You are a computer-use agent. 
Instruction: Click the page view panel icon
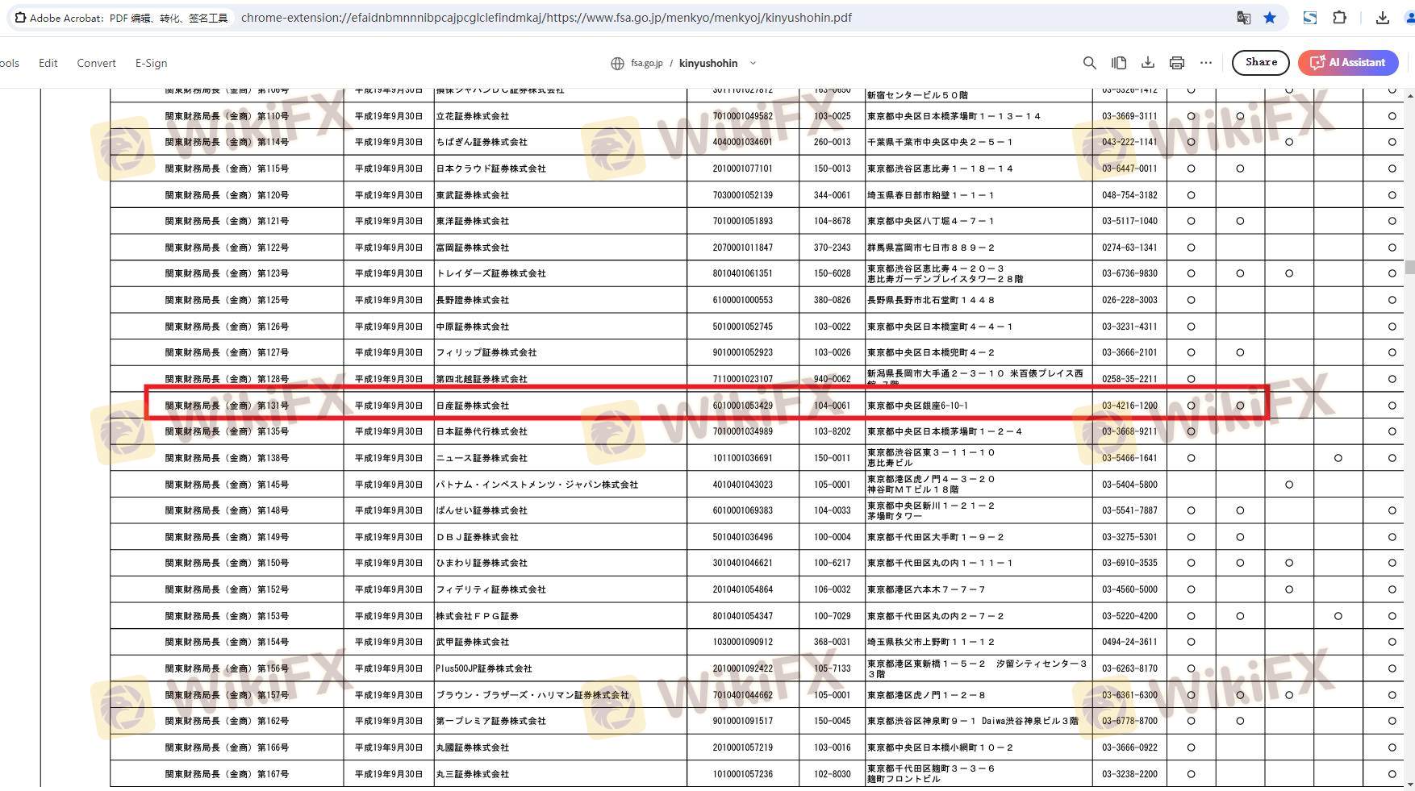click(1119, 63)
